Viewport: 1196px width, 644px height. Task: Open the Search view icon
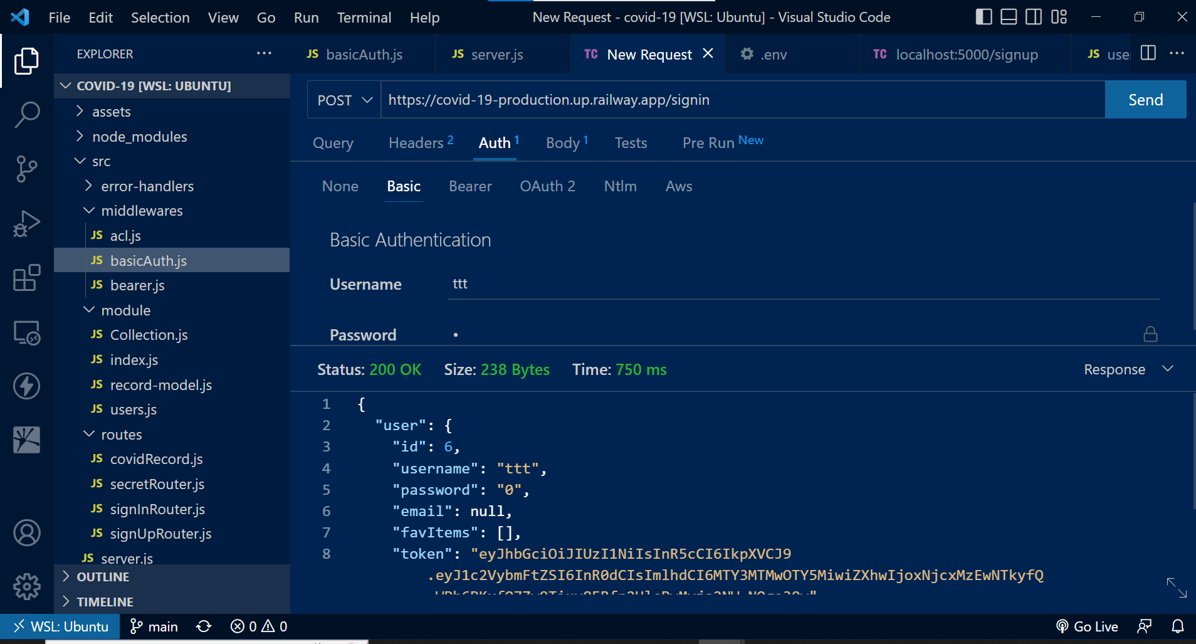click(x=26, y=115)
